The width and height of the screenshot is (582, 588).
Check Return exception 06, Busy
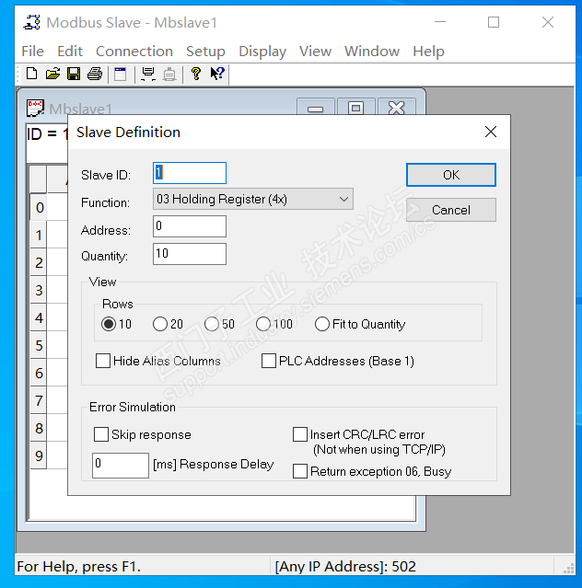[300, 471]
